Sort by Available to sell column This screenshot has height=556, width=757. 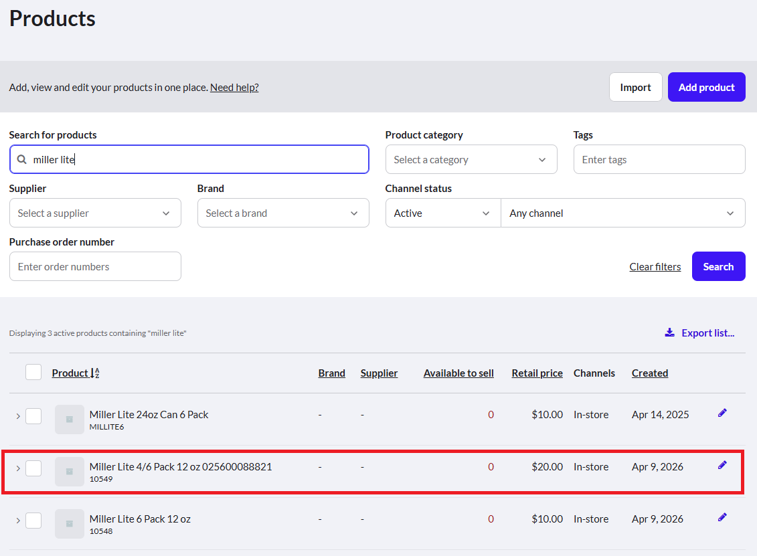click(458, 373)
